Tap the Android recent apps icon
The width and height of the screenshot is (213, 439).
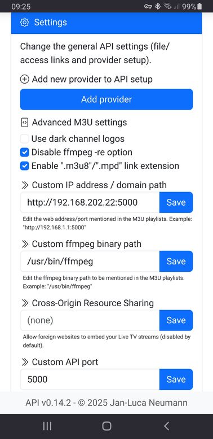(47, 426)
